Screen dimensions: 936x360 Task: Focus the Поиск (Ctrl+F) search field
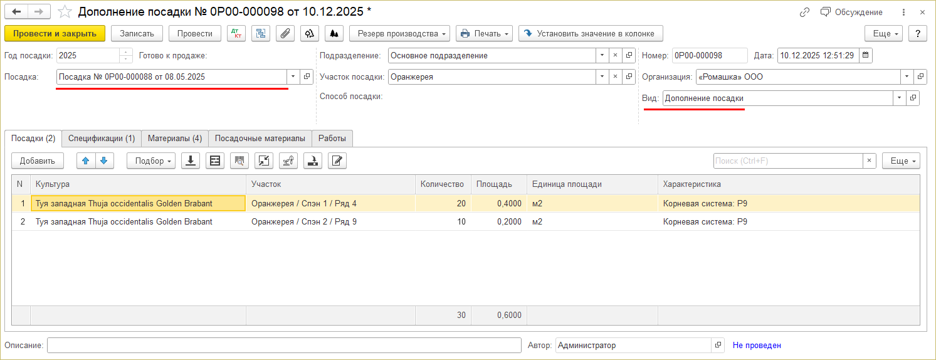(x=788, y=161)
